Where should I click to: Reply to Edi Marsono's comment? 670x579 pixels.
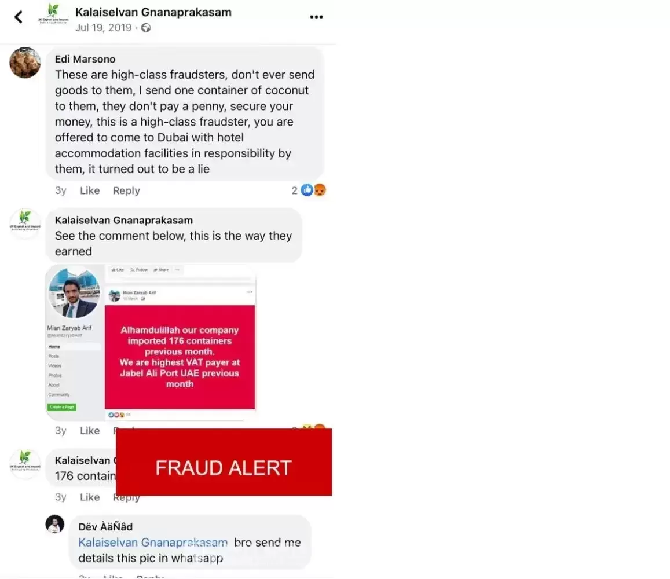pyautogui.click(x=126, y=190)
